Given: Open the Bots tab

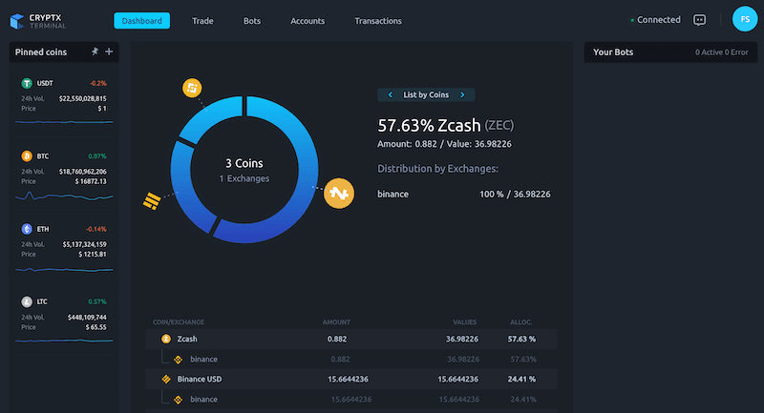Looking at the screenshot, I should [x=252, y=21].
